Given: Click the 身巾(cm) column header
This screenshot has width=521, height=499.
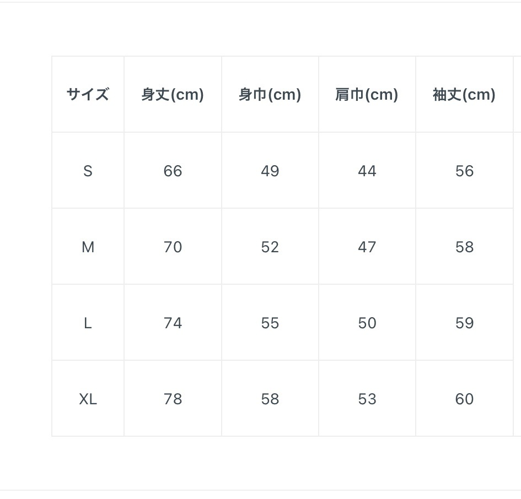Looking at the screenshot, I should (270, 95).
